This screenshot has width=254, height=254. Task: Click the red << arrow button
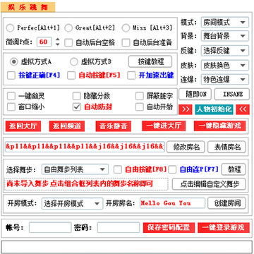point(243,109)
